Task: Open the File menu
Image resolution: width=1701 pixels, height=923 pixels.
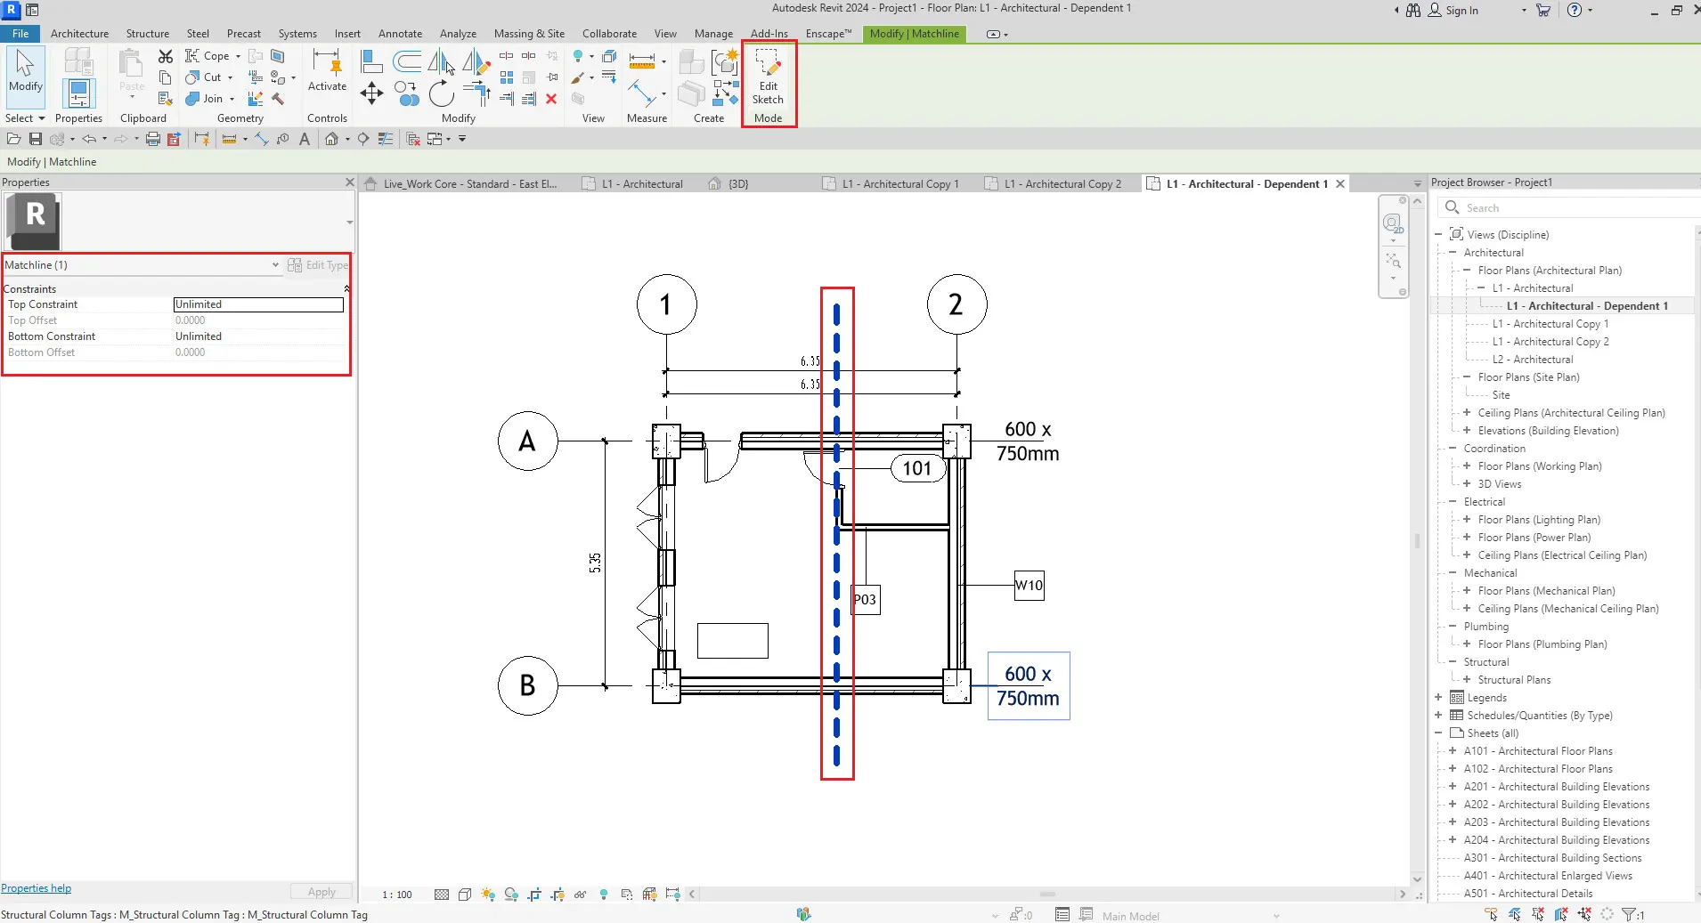Action: pyautogui.click(x=20, y=34)
